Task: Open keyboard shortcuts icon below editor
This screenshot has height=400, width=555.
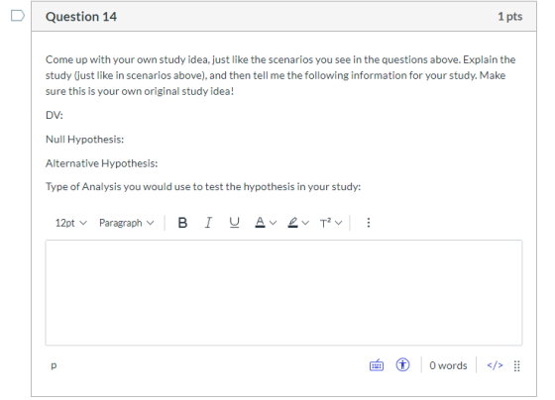Action: [x=377, y=365]
